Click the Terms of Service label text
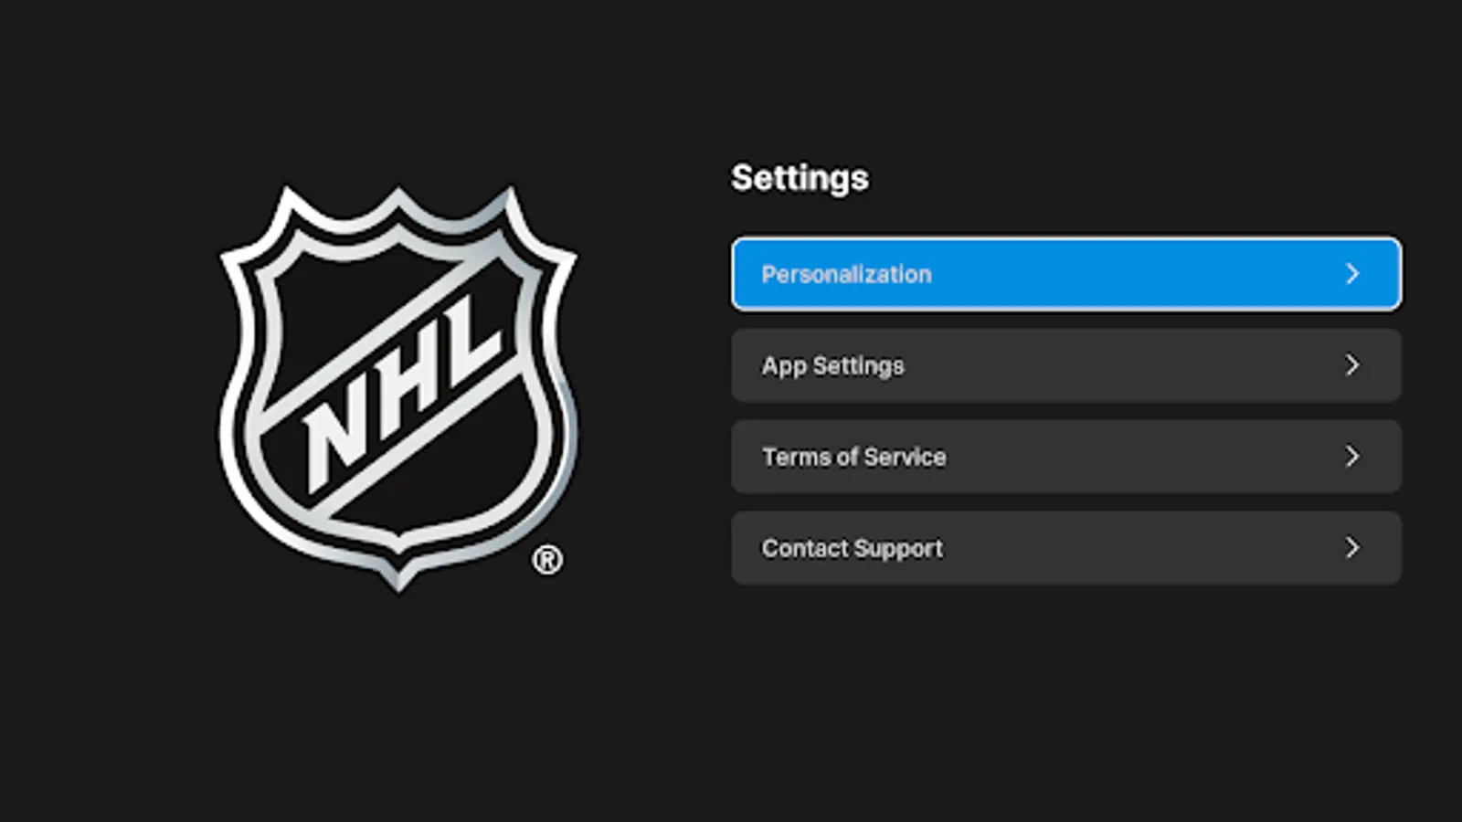 853,456
